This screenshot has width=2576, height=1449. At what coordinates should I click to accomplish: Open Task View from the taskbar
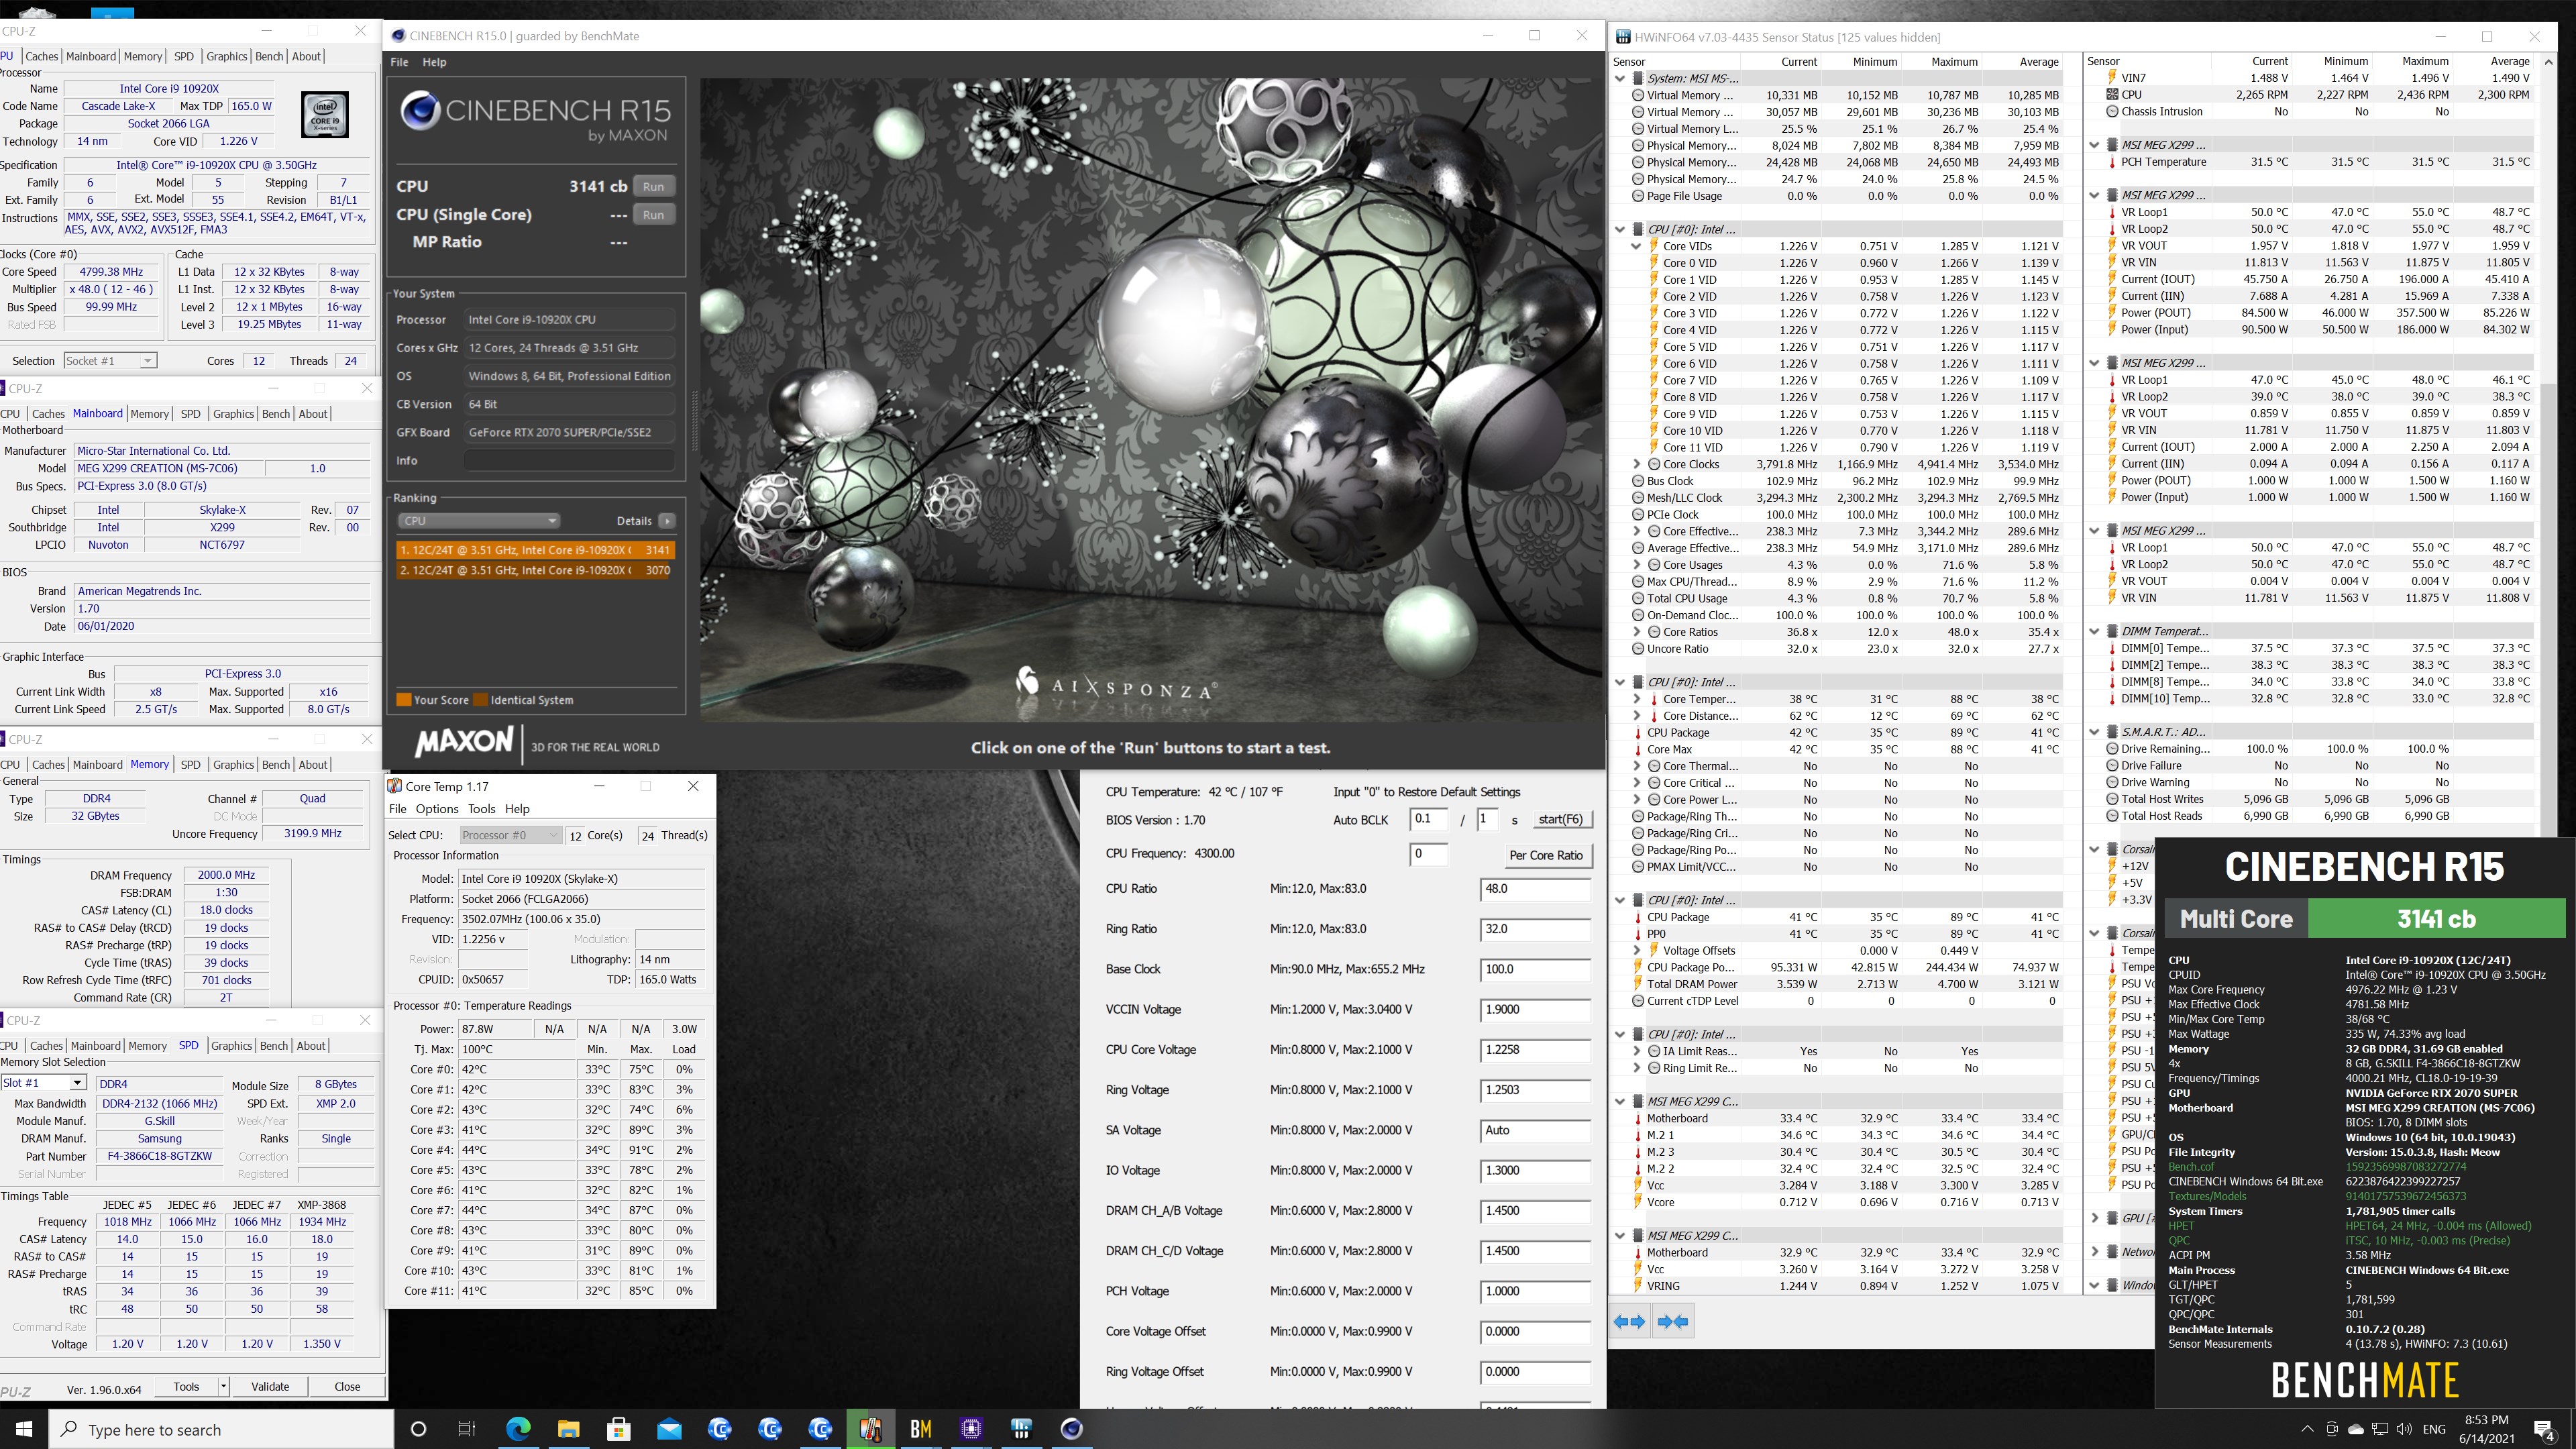pyautogui.click(x=466, y=1429)
